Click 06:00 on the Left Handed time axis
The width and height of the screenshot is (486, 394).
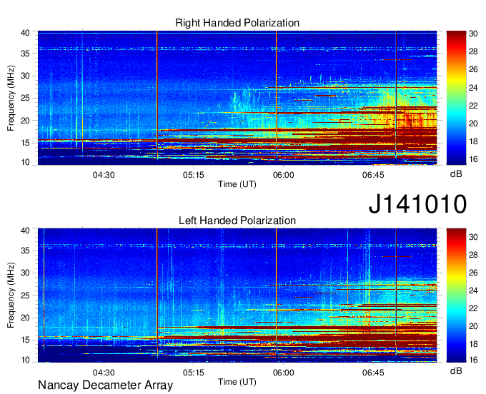point(283,373)
